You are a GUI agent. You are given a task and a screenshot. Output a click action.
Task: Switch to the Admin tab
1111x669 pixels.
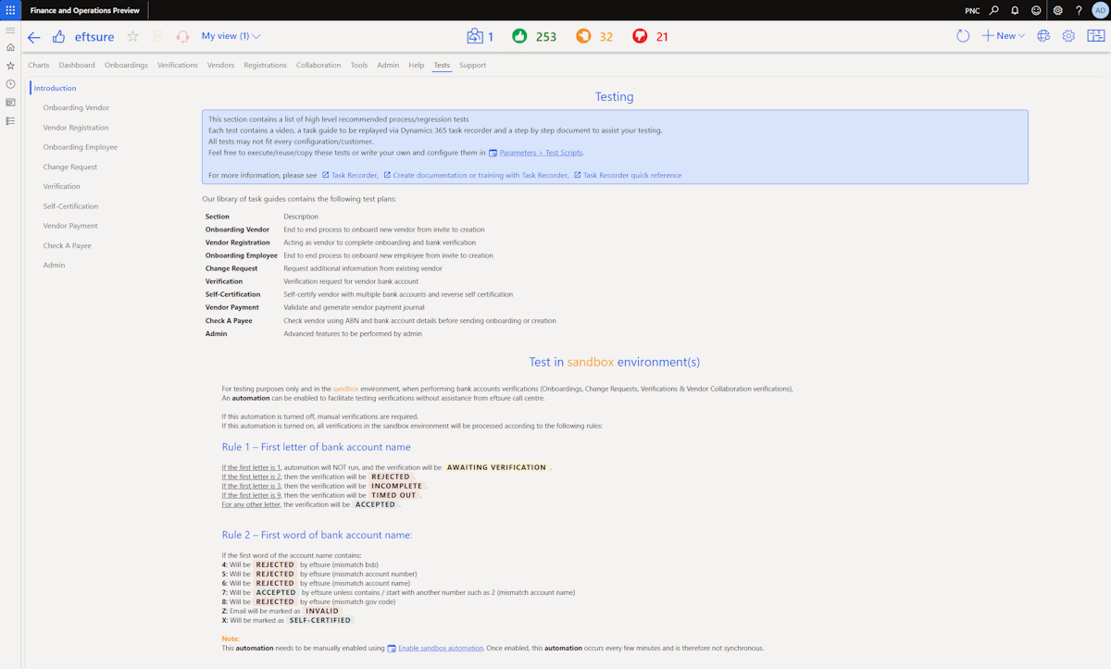coord(388,66)
